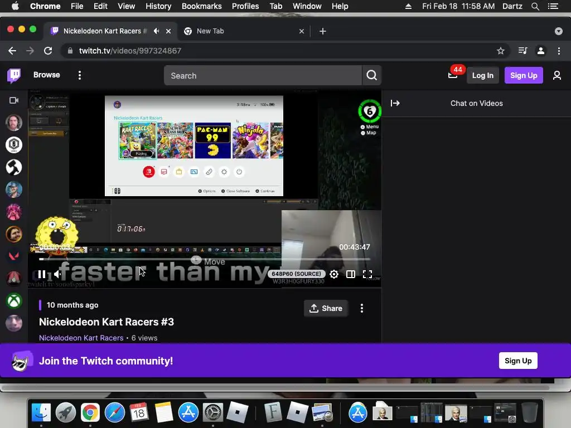The image size is (571, 428).
Task: Click the Sign Up button in purple banner
Action: point(518,361)
